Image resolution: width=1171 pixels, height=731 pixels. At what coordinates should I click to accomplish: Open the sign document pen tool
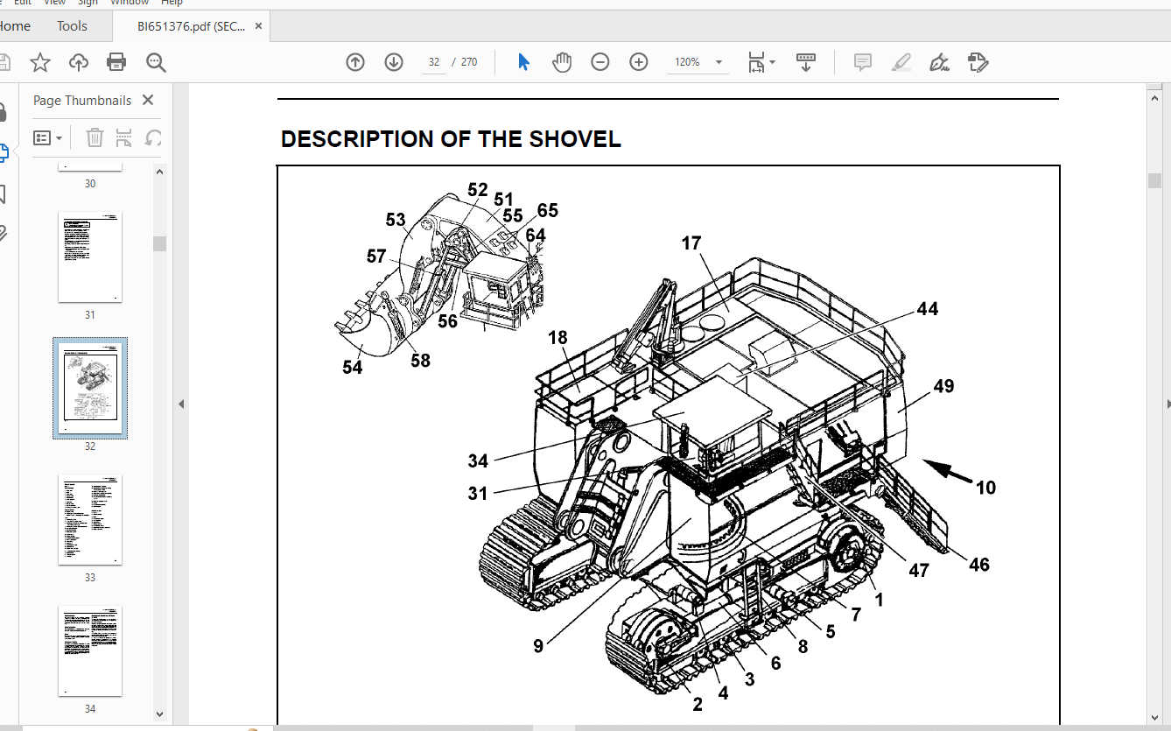(940, 62)
